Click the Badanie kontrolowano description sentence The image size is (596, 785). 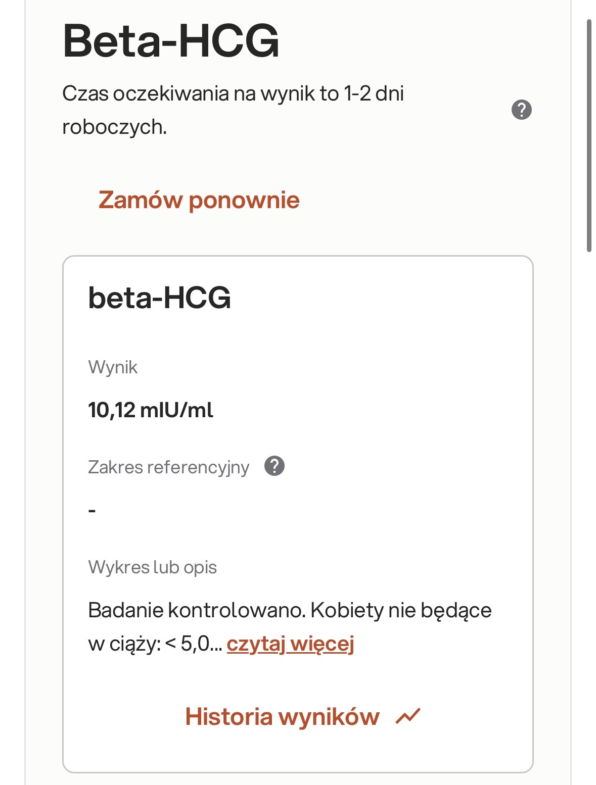tap(197, 610)
